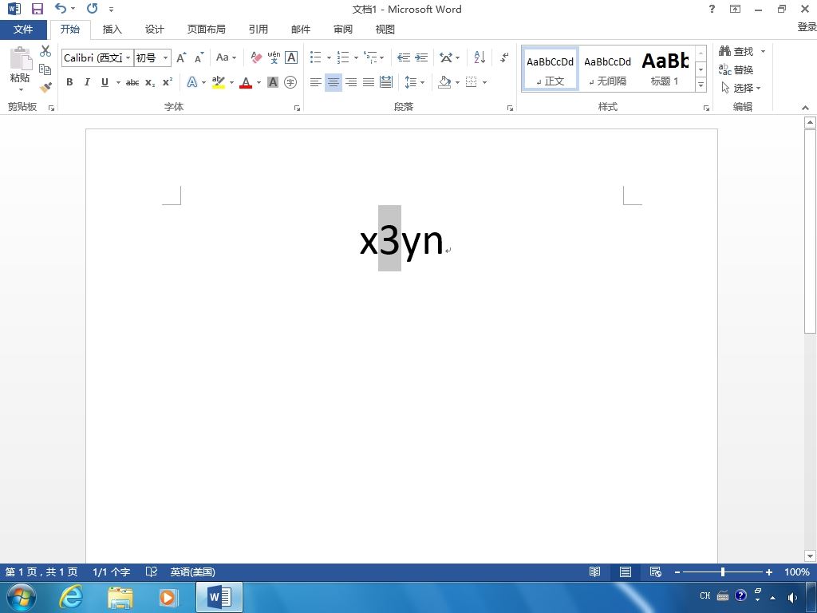The image size is (817, 613).
Task: Open proofing errors icon in status bar
Action: (x=151, y=571)
